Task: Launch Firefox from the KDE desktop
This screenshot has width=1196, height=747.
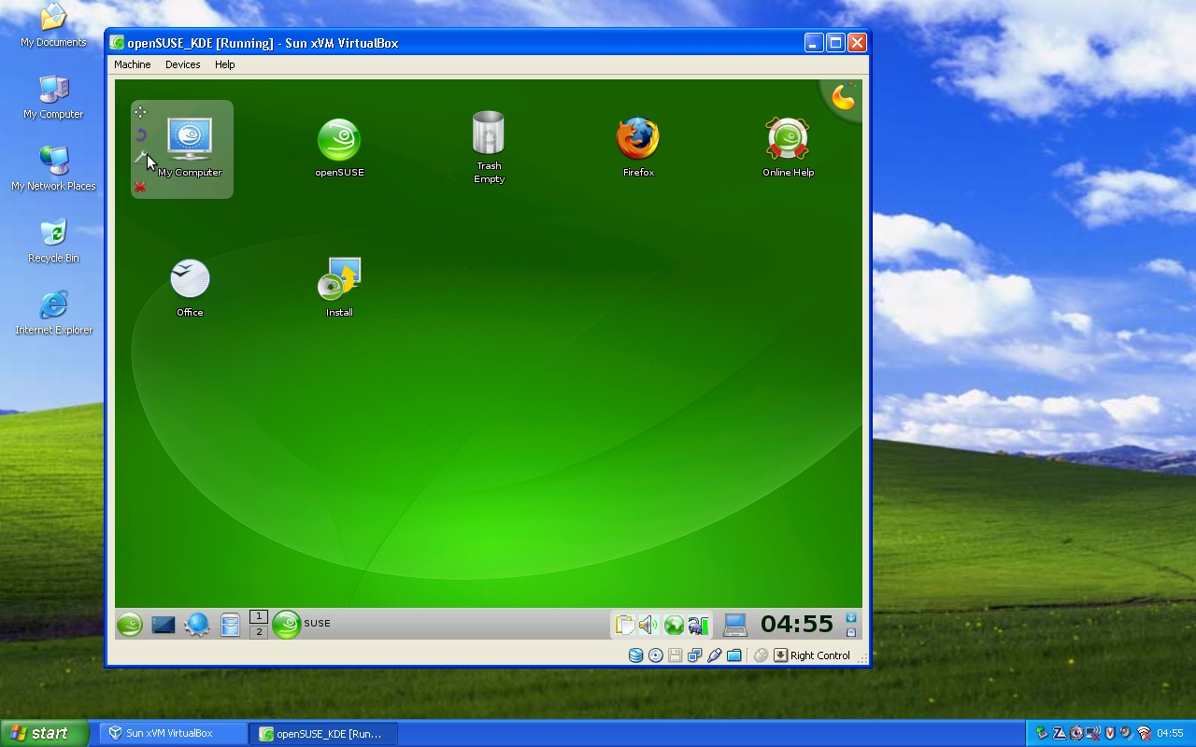Action: (638, 147)
